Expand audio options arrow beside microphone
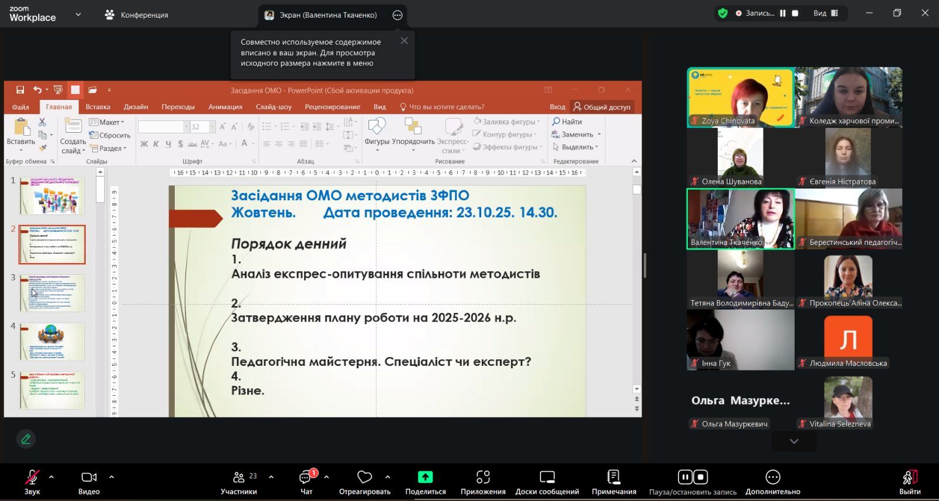939x501 pixels. click(x=52, y=477)
